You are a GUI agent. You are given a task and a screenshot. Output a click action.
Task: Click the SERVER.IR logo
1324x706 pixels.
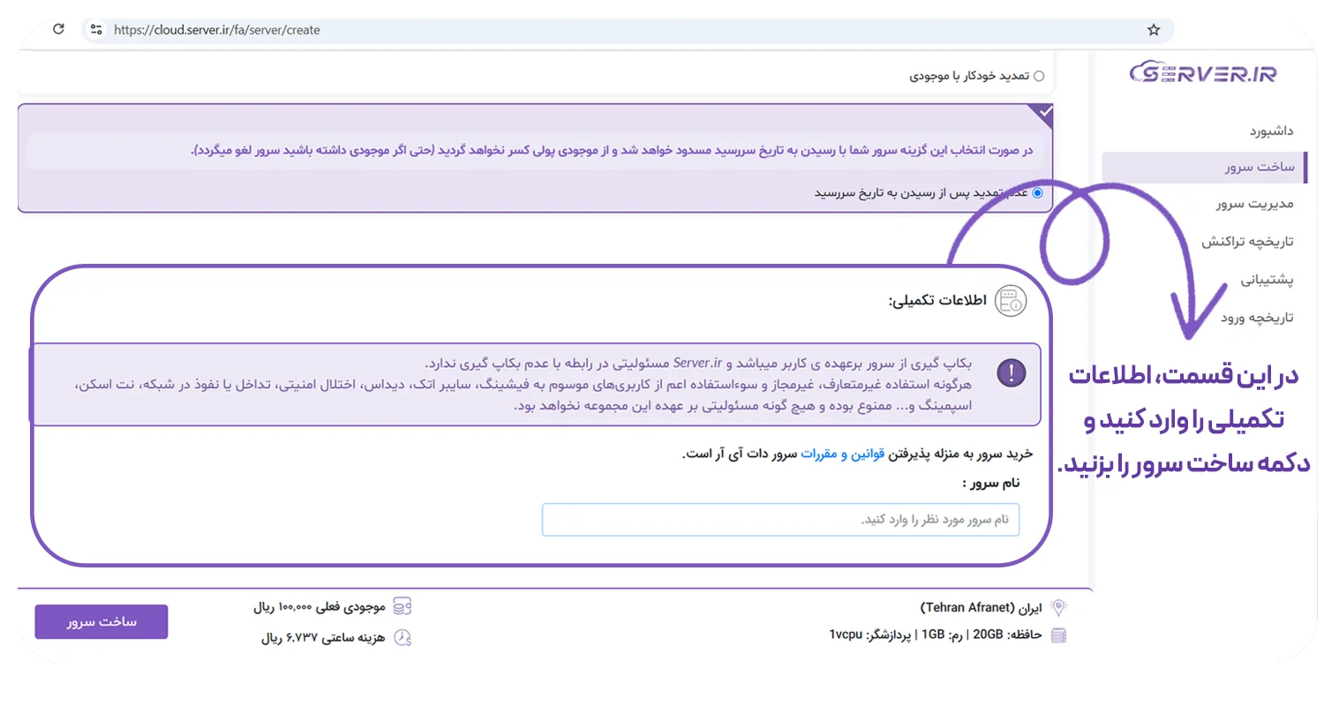coord(1202,73)
